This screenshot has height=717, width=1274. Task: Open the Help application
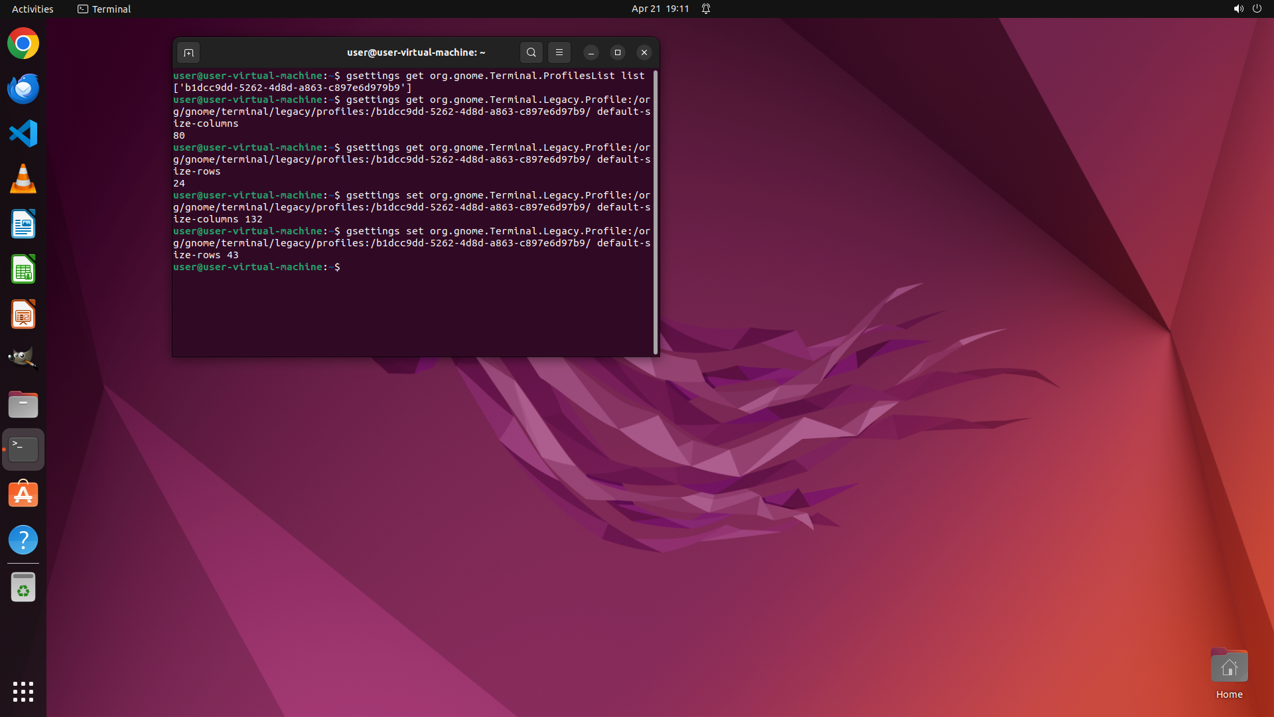[x=23, y=540]
